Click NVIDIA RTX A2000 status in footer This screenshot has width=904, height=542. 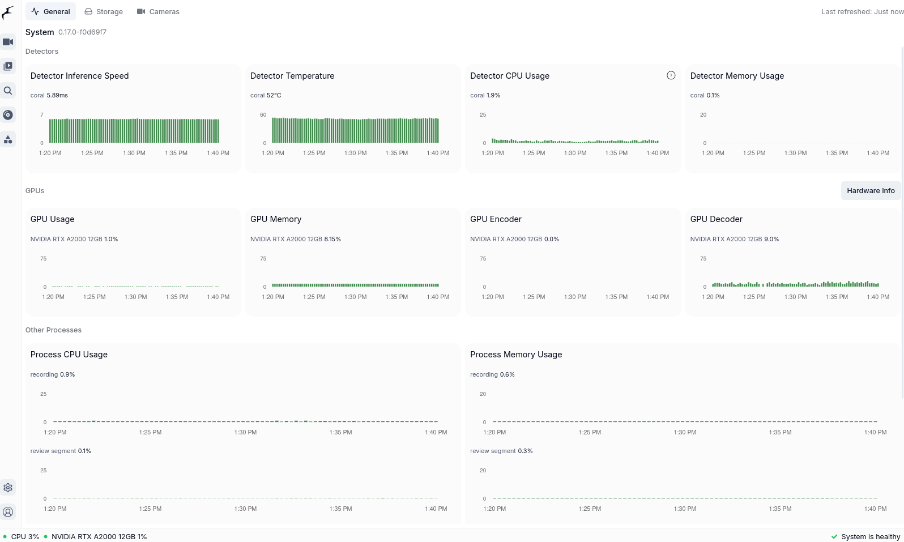click(96, 536)
